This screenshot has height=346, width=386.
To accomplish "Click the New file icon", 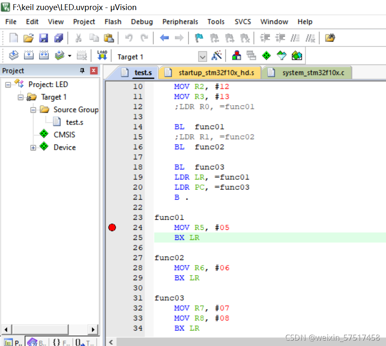I will point(13,38).
